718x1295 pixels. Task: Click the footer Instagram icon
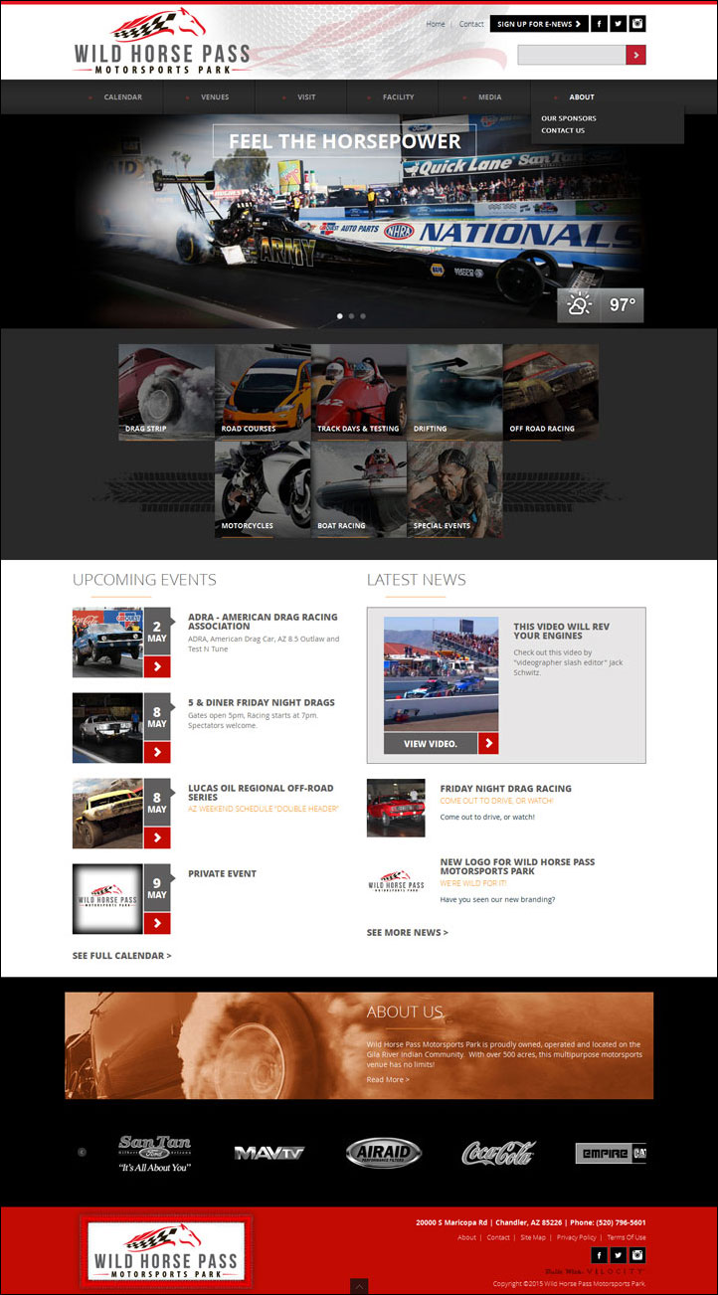point(637,1255)
